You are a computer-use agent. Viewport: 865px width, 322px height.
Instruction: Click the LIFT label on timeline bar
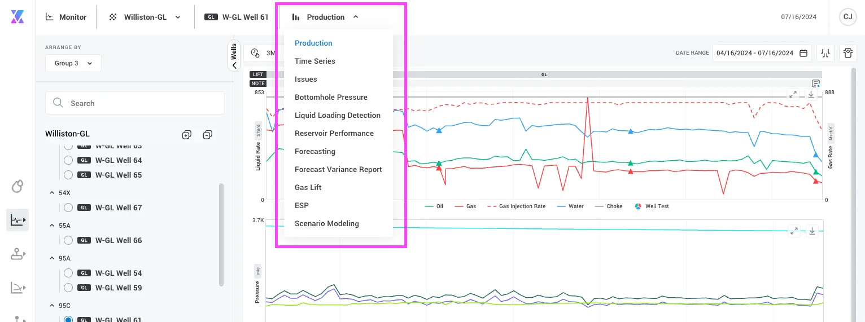pos(258,74)
